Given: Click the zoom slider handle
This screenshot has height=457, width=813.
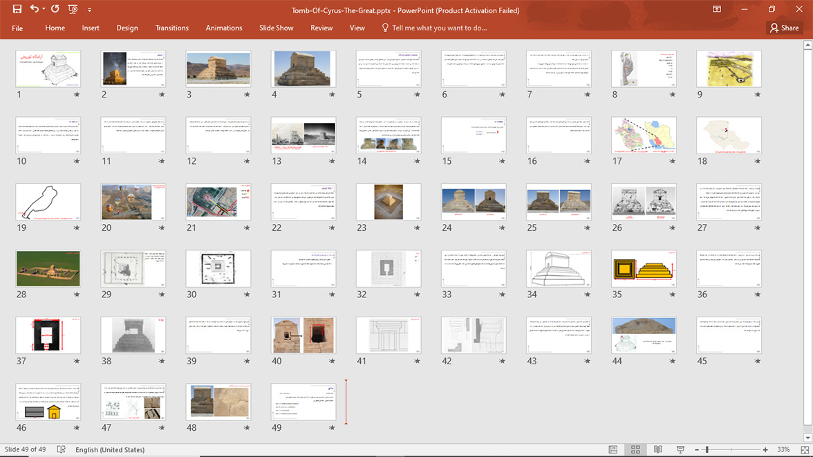Looking at the screenshot, I should [x=707, y=449].
